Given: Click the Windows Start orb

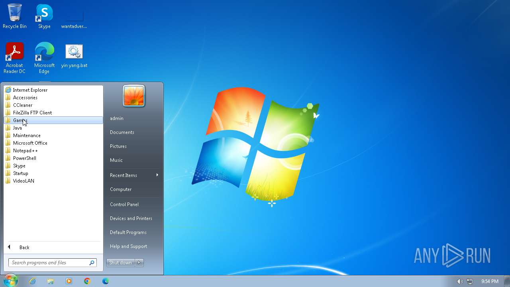Looking at the screenshot, I should click(x=11, y=281).
